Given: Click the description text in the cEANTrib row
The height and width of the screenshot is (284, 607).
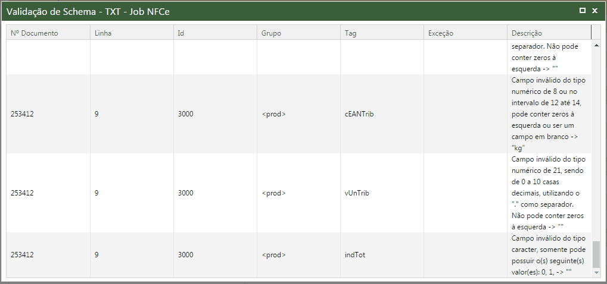Looking at the screenshot, I should point(546,114).
